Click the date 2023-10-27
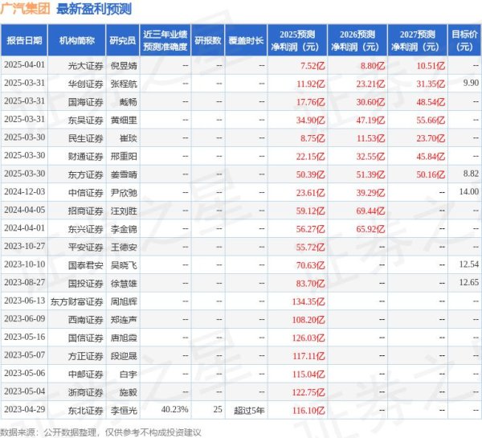482x438 pixels. click(x=25, y=247)
